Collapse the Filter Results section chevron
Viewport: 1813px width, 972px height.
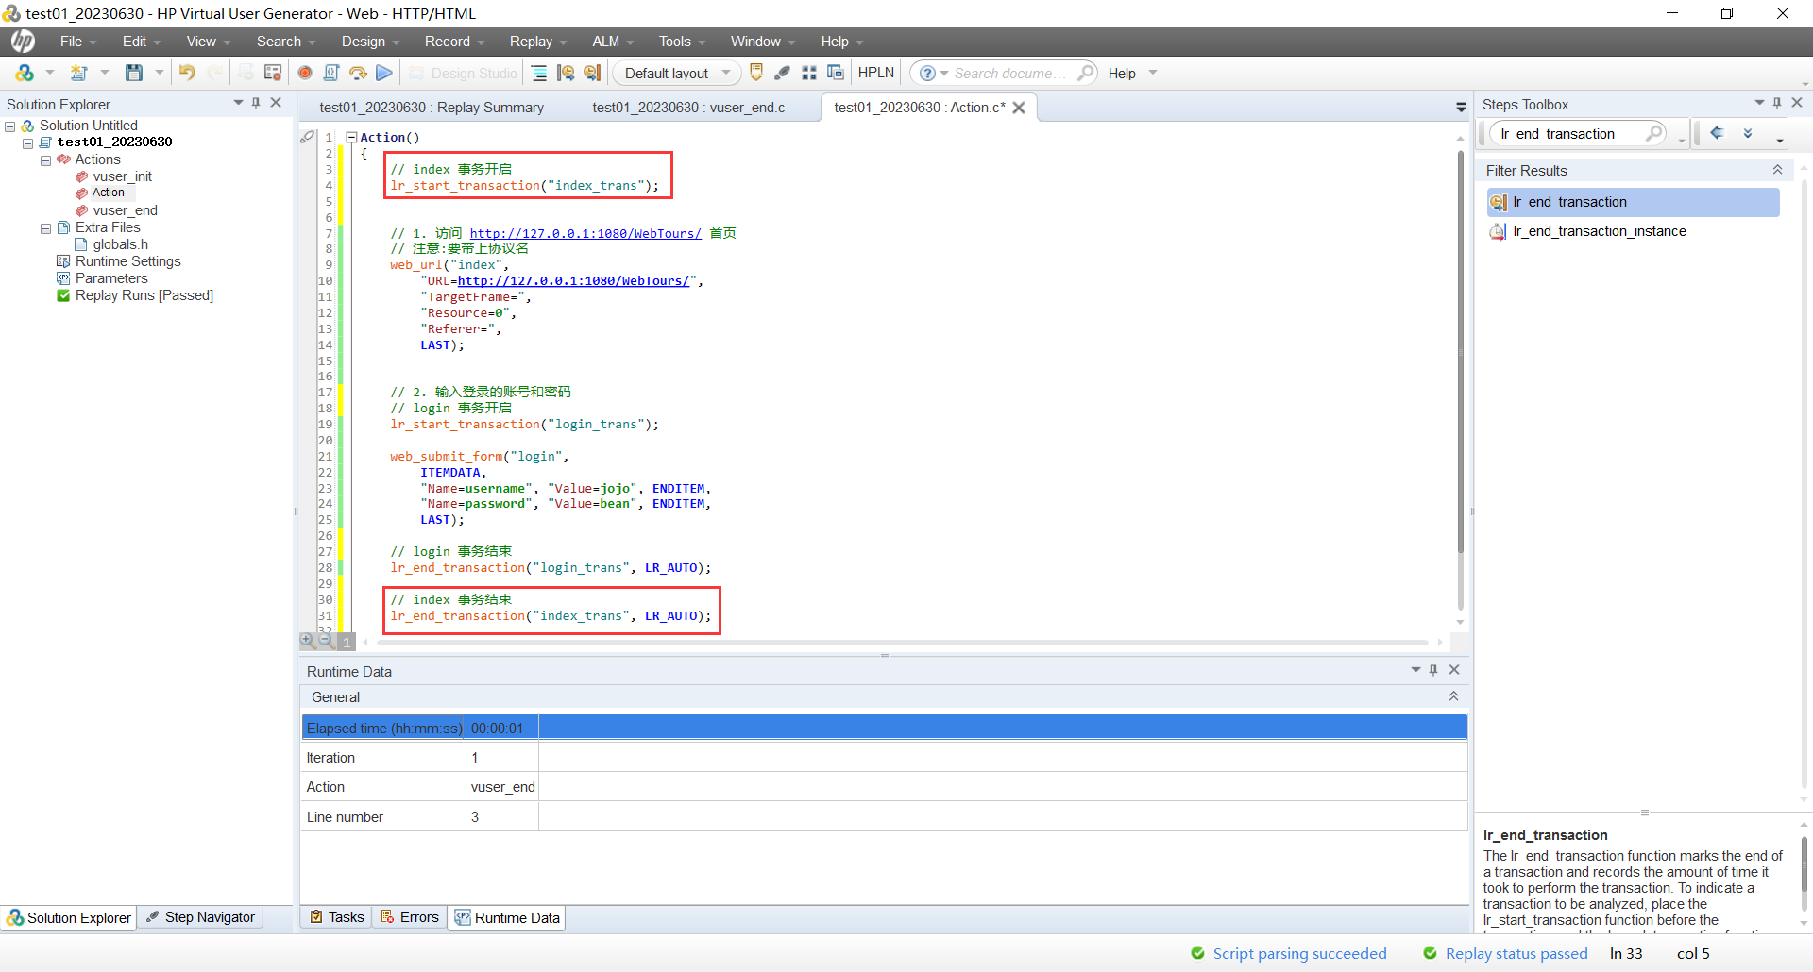click(x=1777, y=170)
